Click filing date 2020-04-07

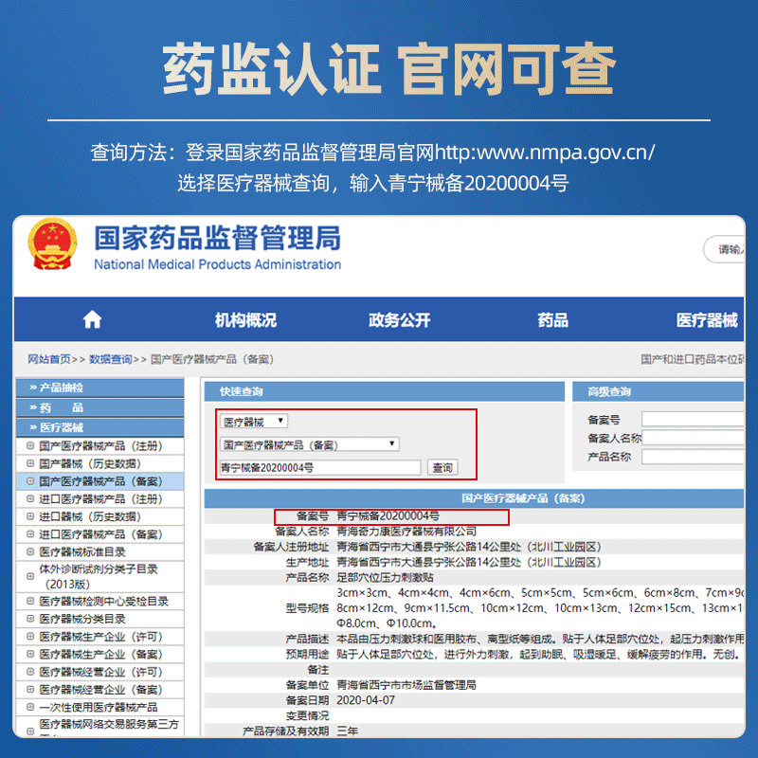click(x=366, y=700)
